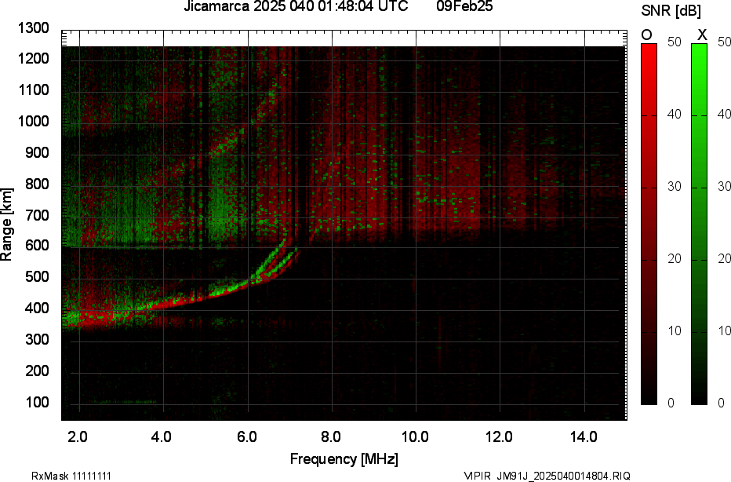
Task: Click the 20 value on O color scale
Action: pyautogui.click(x=674, y=258)
